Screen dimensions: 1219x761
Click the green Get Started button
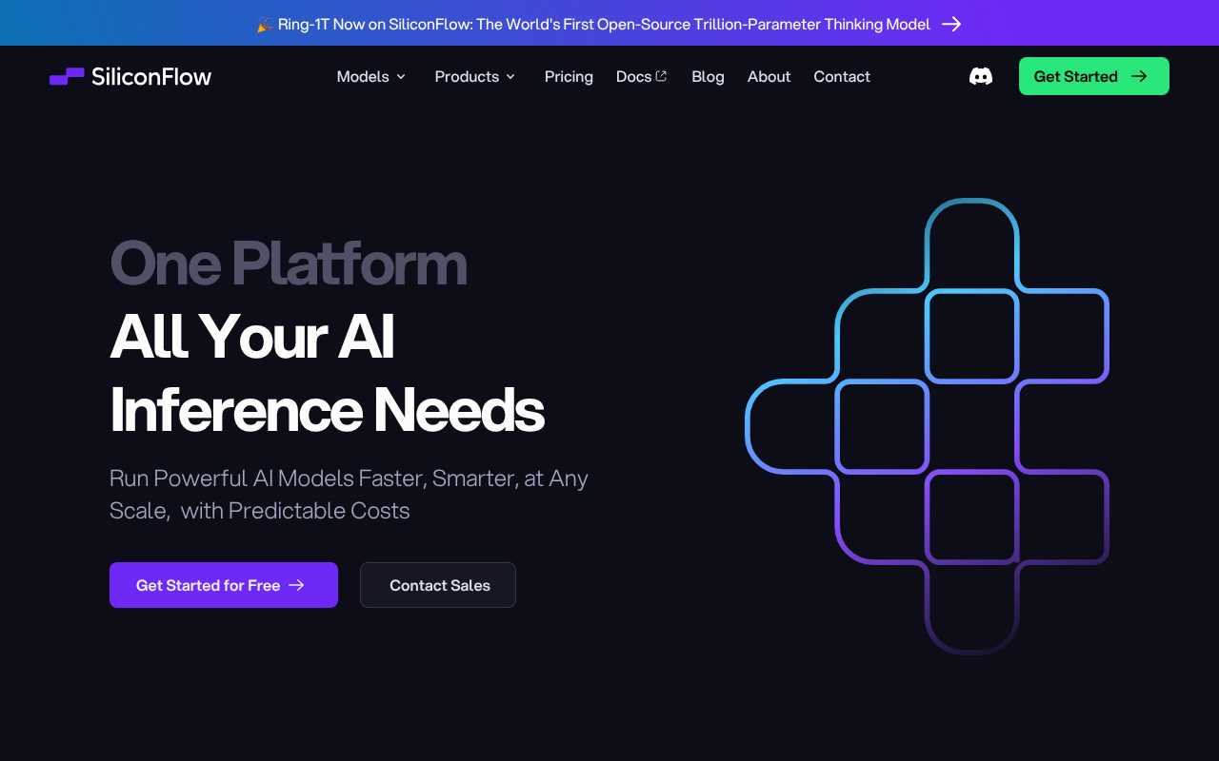(1093, 75)
